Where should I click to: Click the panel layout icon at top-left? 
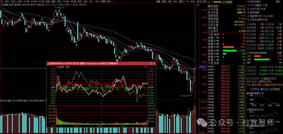tap(2, 1)
